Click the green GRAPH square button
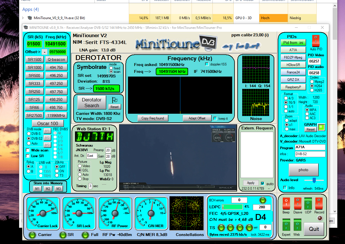 [322, 127]
